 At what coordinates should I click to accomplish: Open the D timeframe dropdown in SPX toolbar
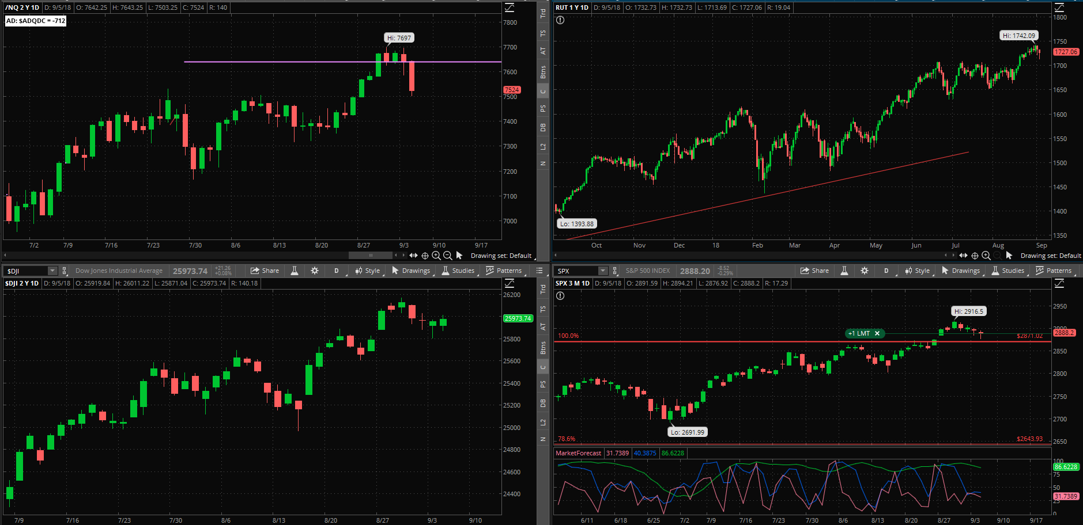coord(886,271)
